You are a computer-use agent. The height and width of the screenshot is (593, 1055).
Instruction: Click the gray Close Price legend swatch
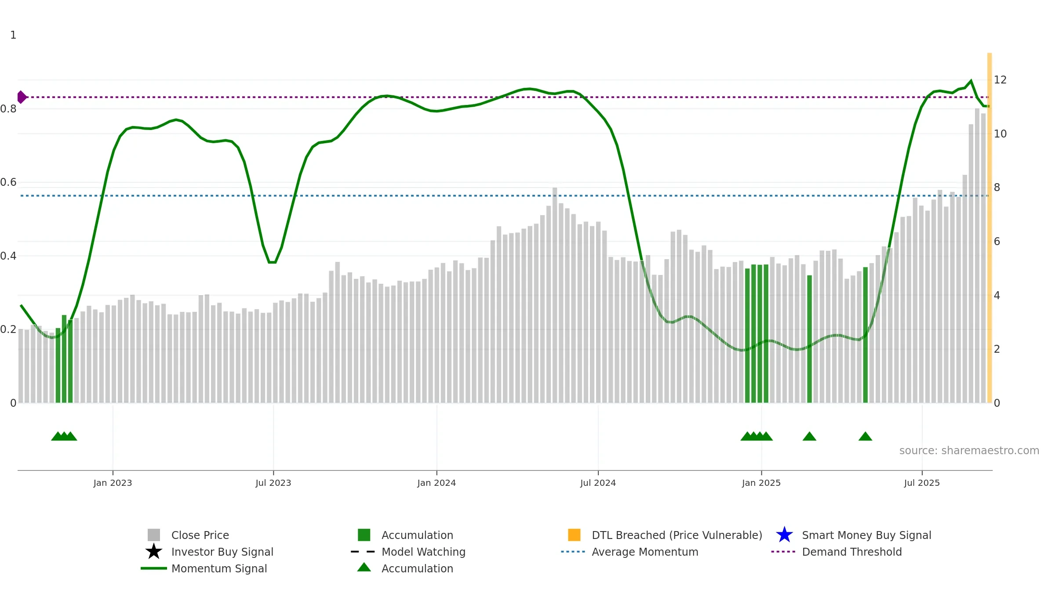[x=153, y=535]
